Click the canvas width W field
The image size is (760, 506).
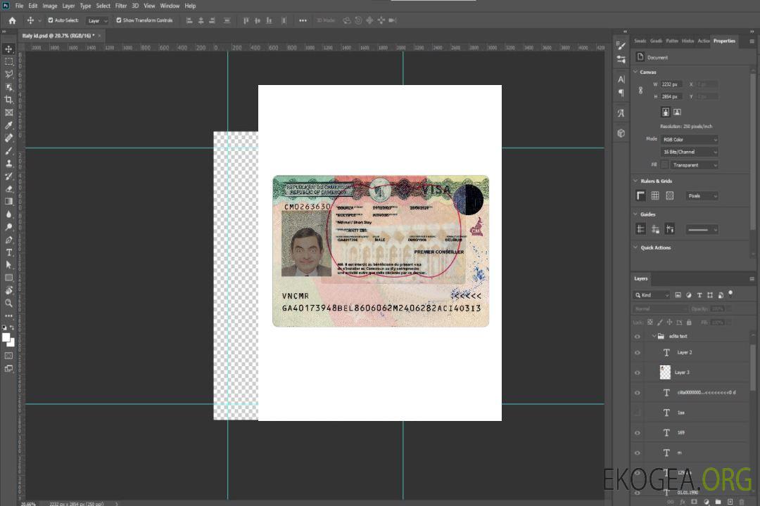coord(671,84)
